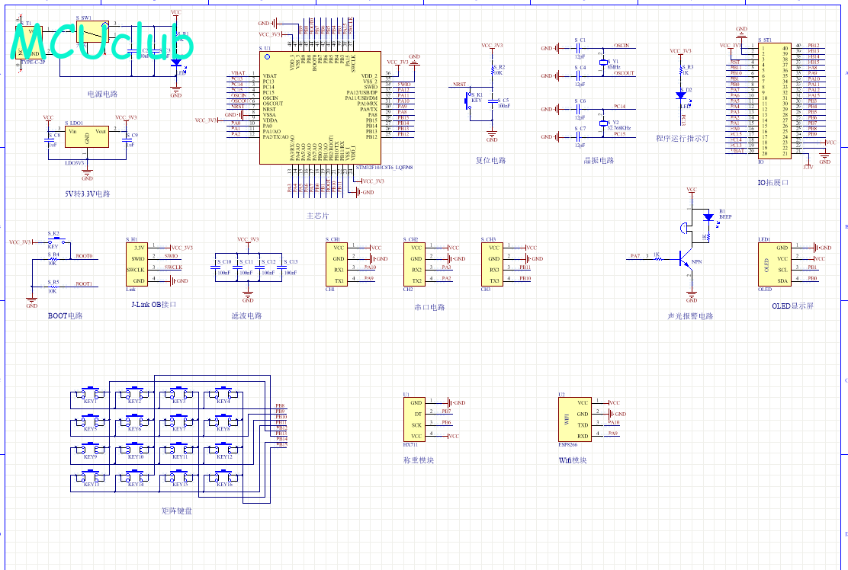Select the K1 reset KEY pushbutton
Screen dimensions: 848x570
(470, 100)
